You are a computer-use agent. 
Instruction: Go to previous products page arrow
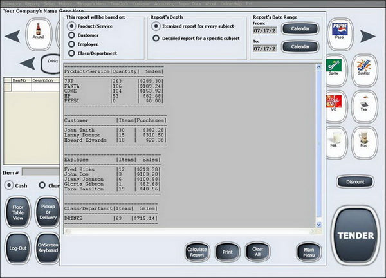point(13,36)
